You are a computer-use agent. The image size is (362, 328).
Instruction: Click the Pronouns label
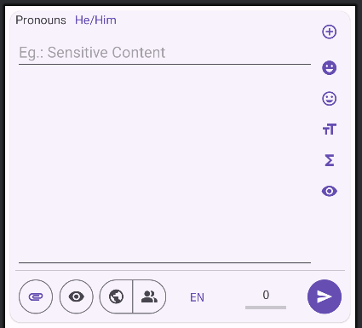(x=41, y=20)
